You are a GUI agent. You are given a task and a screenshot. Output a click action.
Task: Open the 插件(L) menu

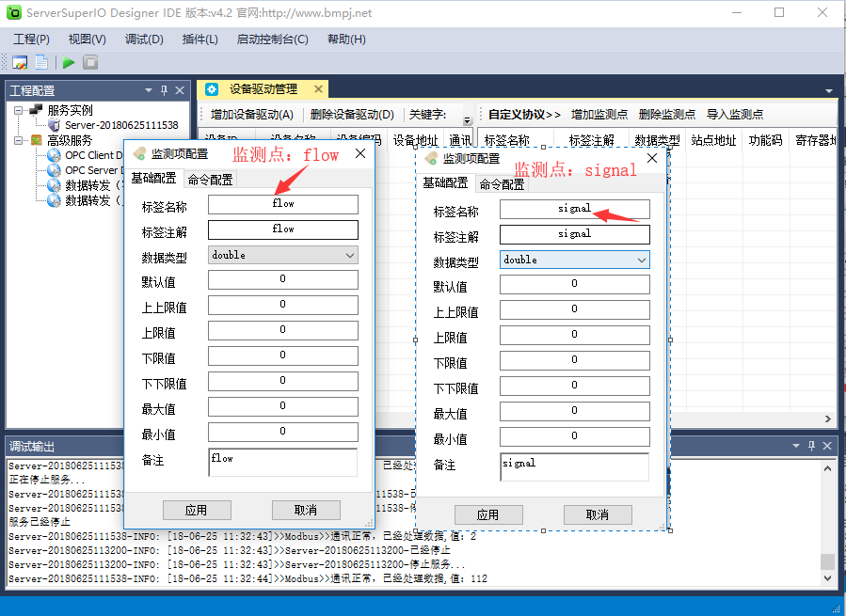pos(200,39)
